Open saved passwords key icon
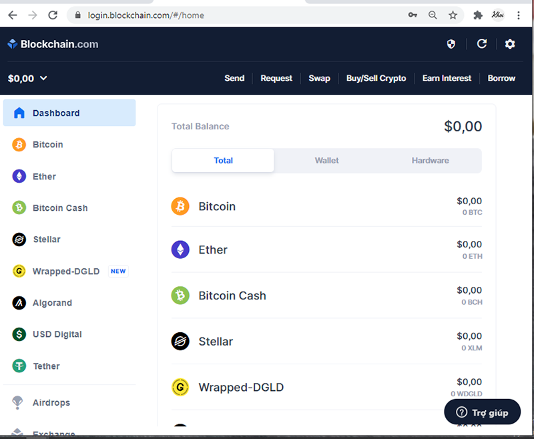The image size is (534, 439). pyautogui.click(x=413, y=15)
